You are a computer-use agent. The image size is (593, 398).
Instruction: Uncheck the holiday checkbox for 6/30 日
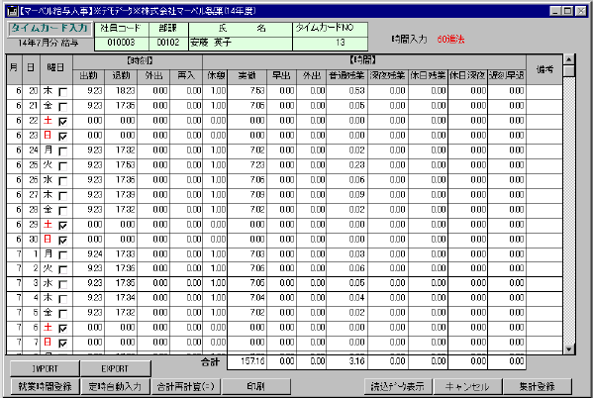point(62,241)
